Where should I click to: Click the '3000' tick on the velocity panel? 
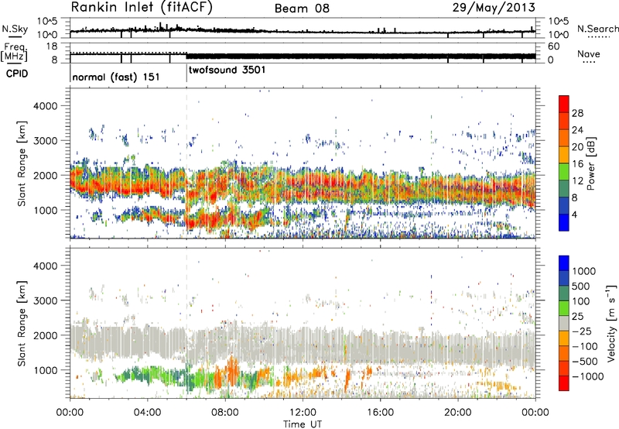(45, 300)
